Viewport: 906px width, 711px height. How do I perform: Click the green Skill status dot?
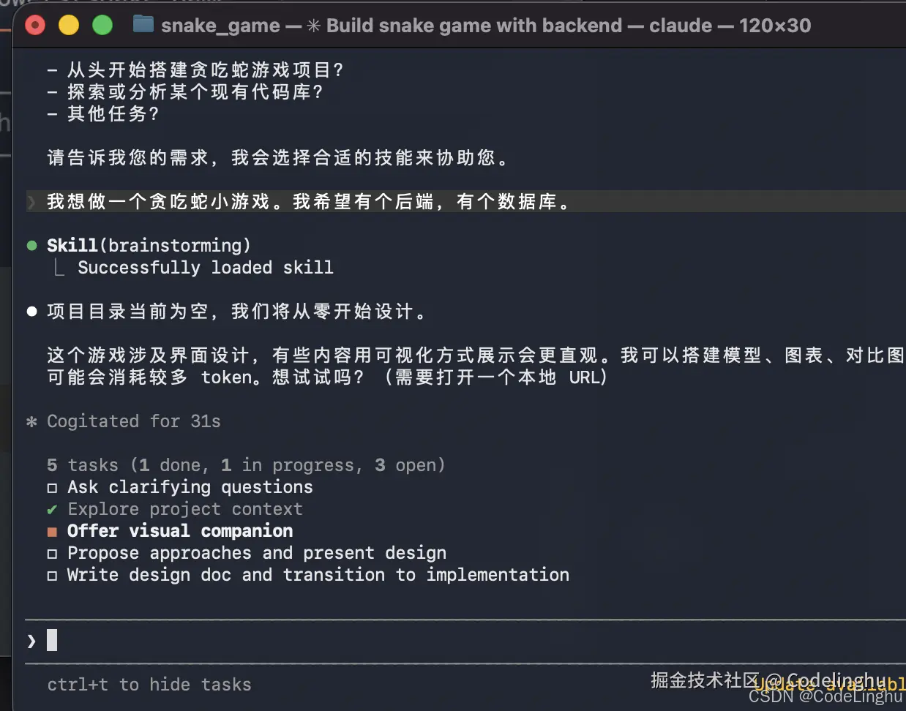31,246
